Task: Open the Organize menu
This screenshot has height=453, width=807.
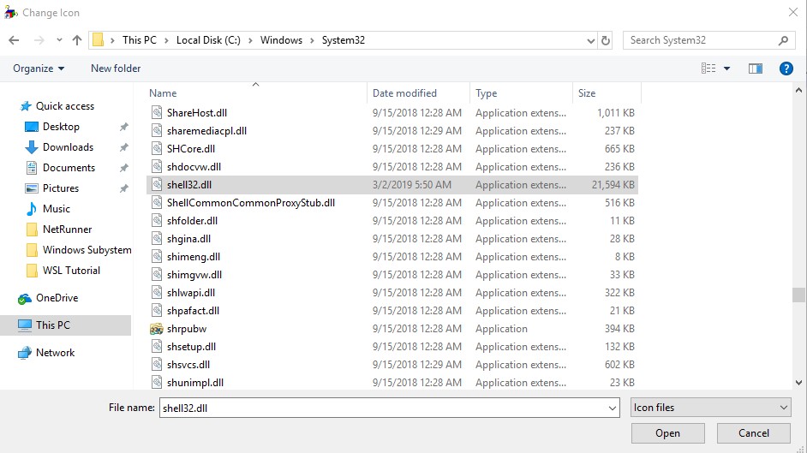Action: pyautogui.click(x=39, y=69)
